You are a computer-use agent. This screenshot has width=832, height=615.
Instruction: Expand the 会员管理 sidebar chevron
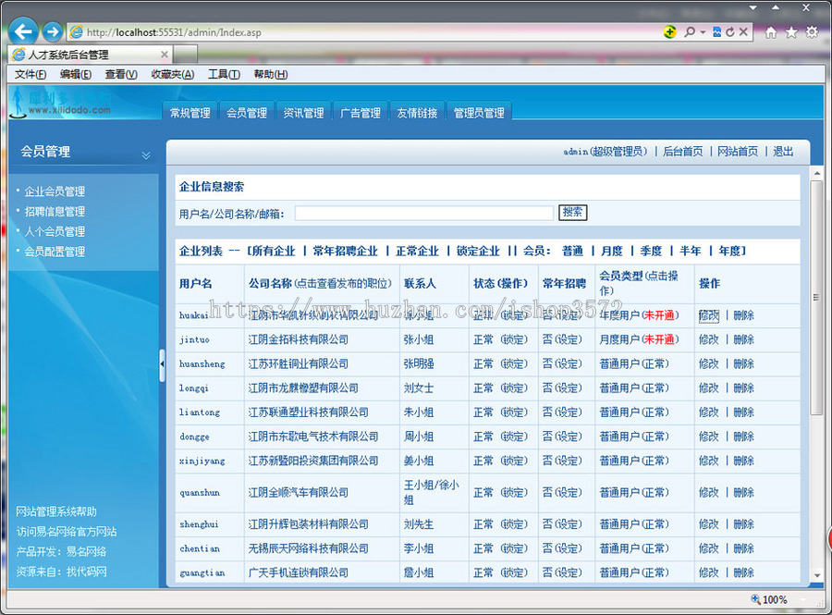(x=146, y=155)
